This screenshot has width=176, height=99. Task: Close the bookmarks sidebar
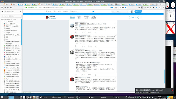point(20,12)
